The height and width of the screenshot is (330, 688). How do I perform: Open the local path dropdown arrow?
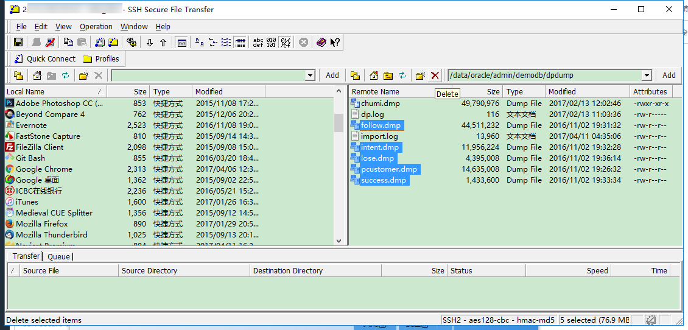pos(311,75)
